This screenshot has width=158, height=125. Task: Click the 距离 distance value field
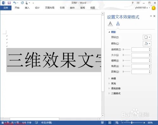tap(140, 72)
